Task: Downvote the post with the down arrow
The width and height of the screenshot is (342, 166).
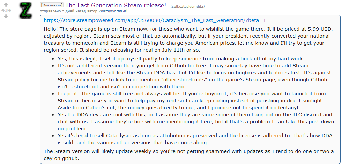Action: click(x=6, y=16)
